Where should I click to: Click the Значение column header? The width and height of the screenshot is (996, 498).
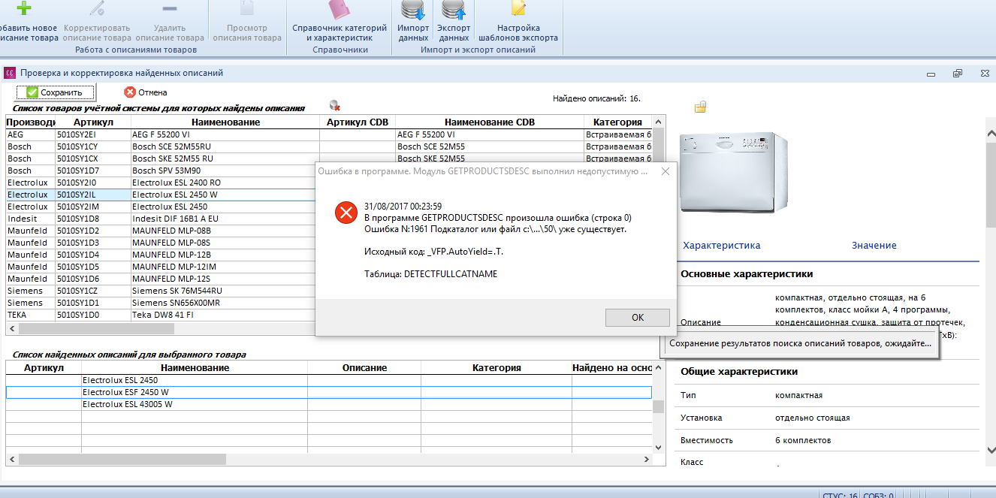874,246
